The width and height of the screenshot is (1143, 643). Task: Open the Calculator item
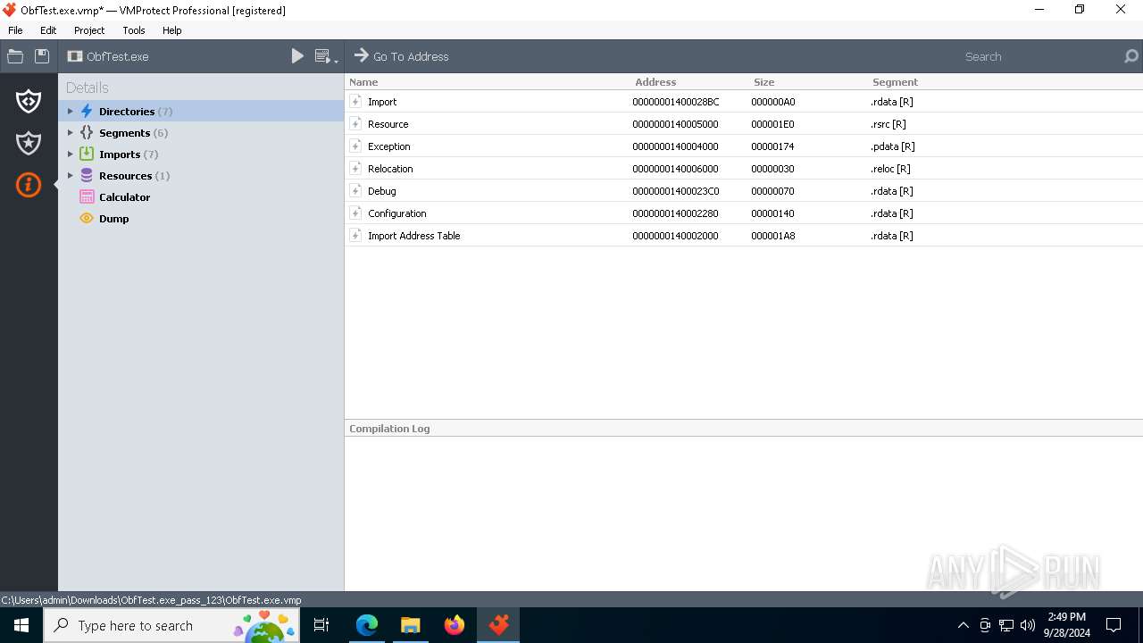(124, 197)
